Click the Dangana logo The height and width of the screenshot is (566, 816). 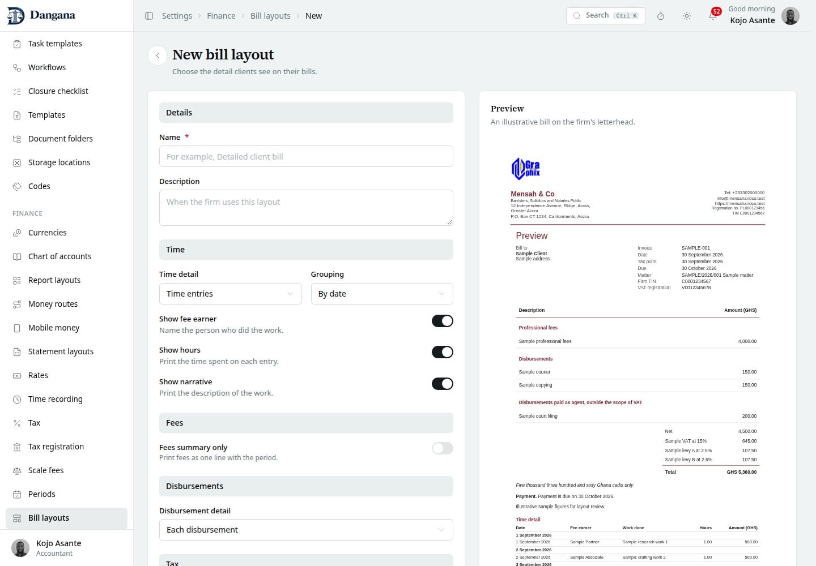41,15
